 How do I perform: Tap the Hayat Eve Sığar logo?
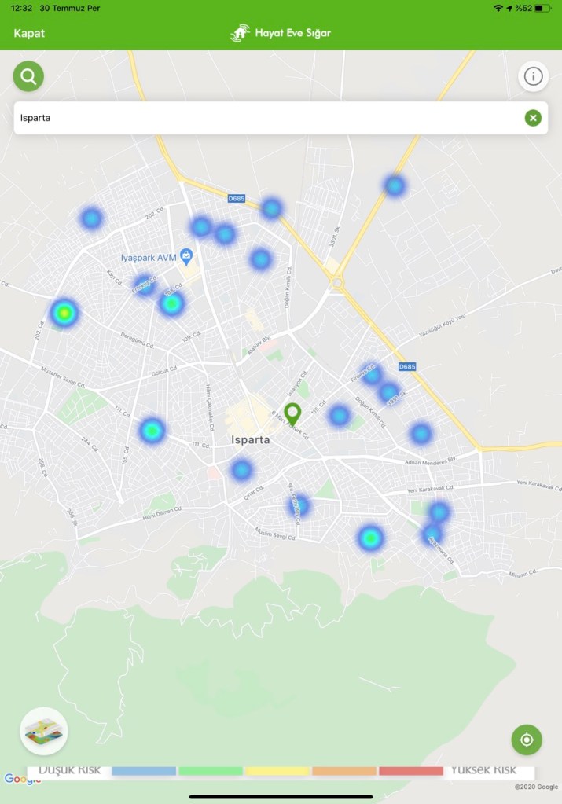(281, 33)
